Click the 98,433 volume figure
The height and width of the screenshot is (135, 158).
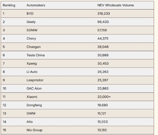tap(103, 22)
